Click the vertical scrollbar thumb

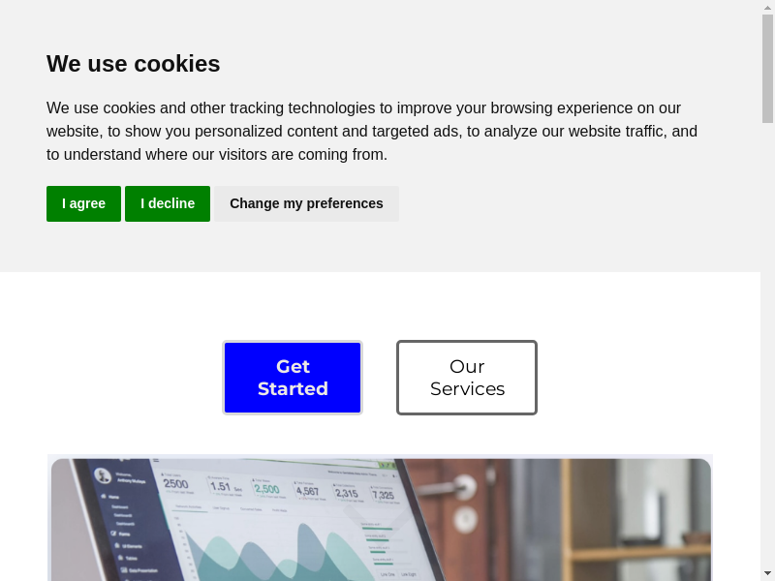[x=767, y=68]
